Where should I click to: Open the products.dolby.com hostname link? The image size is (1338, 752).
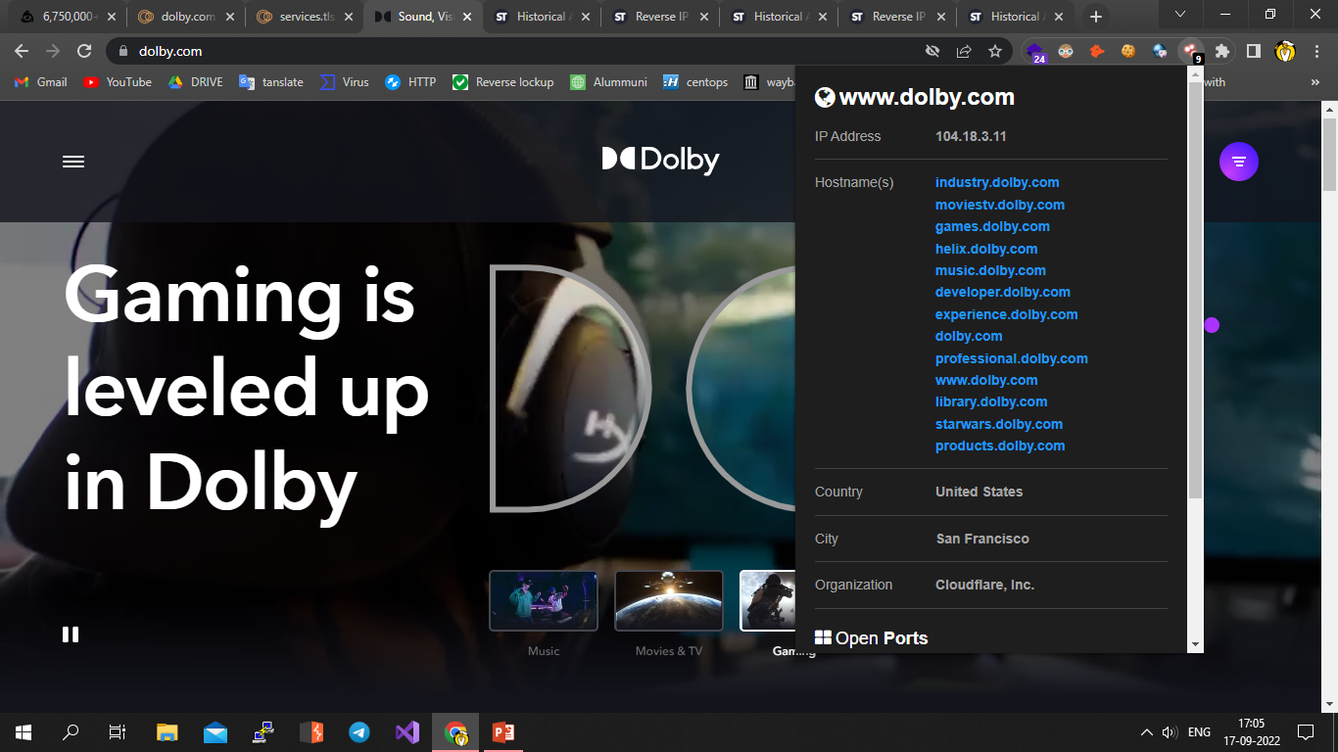[x=1000, y=446]
